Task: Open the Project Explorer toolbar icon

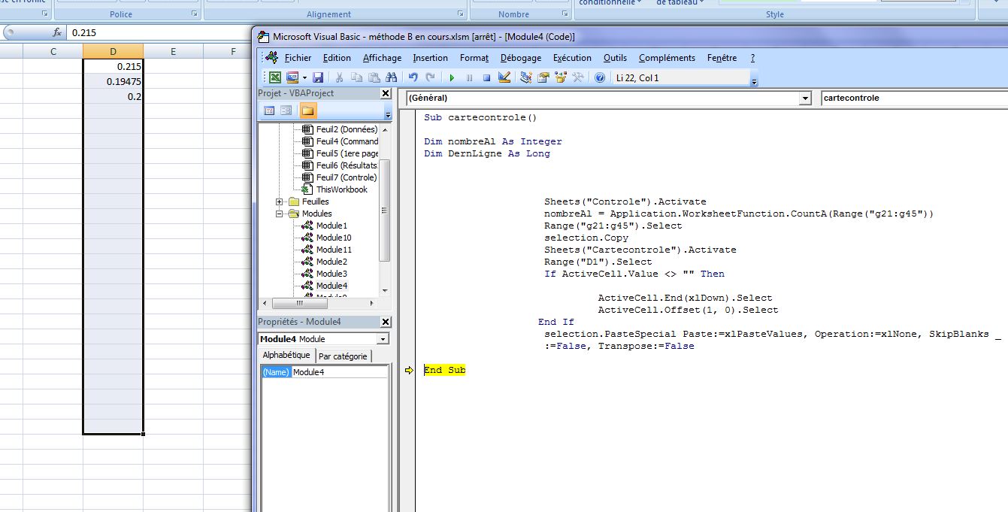Action: (525, 77)
